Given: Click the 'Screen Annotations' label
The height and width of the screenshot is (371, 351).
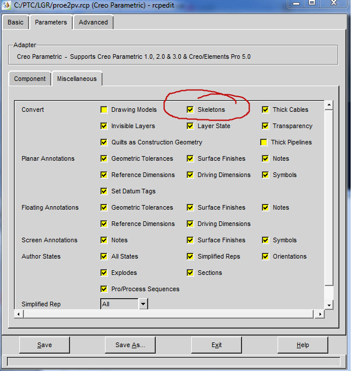Looking at the screenshot, I should pyautogui.click(x=50, y=240).
